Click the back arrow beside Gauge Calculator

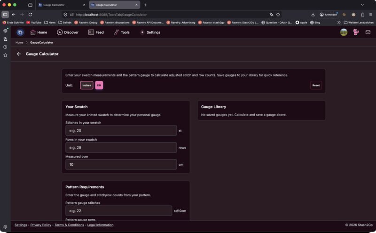pos(19,54)
